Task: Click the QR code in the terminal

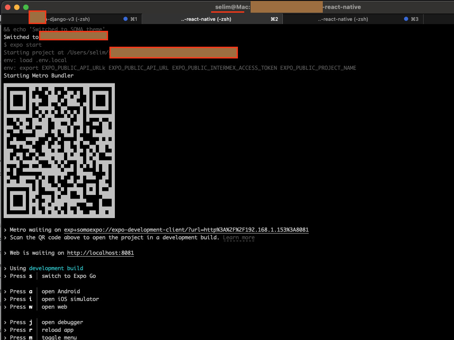Action: (x=59, y=151)
